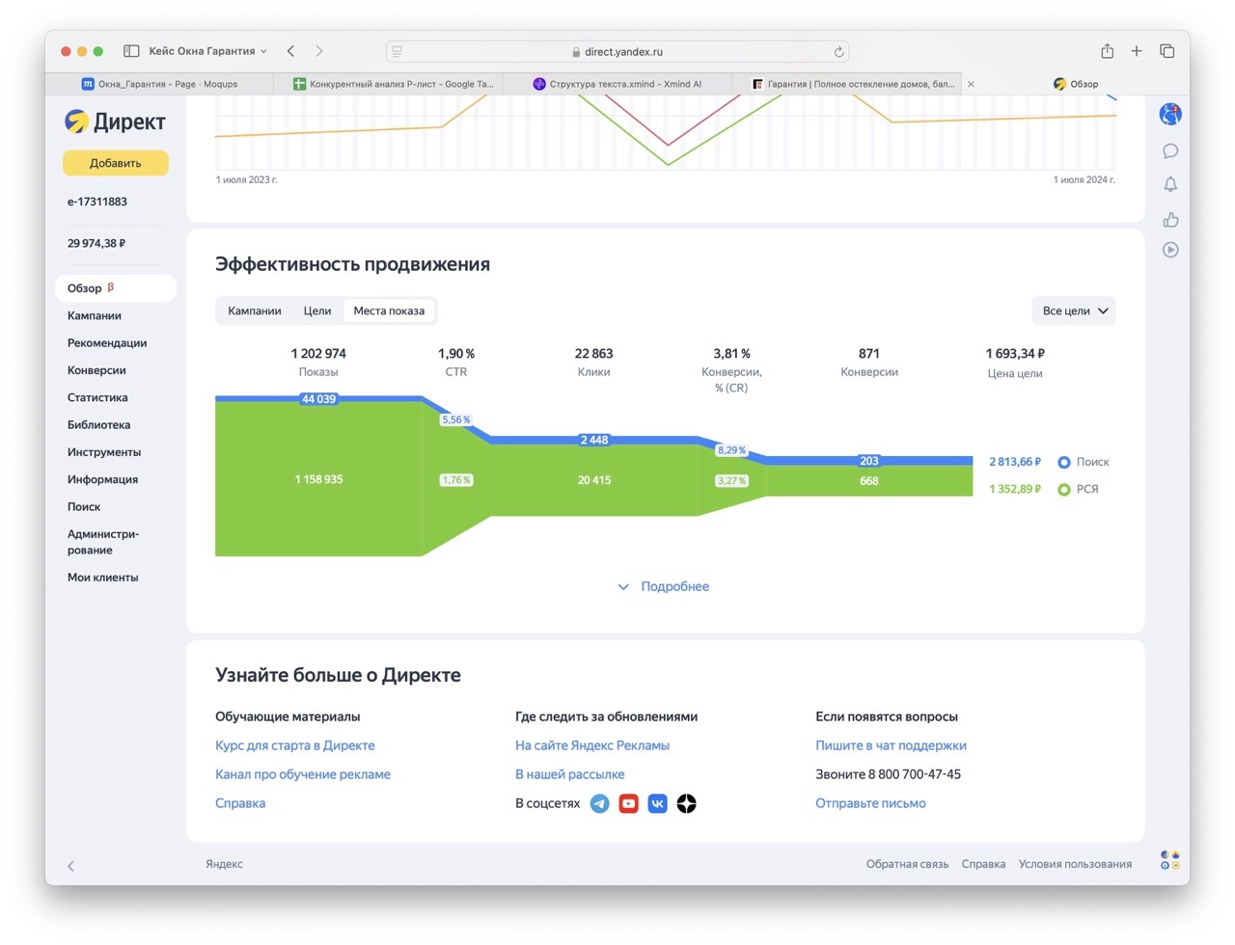Close the Гарантия browser tab

(971, 84)
